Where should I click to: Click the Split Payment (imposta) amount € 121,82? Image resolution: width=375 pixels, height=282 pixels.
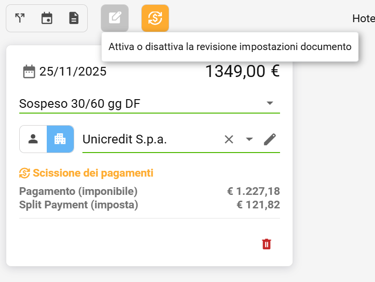point(258,205)
